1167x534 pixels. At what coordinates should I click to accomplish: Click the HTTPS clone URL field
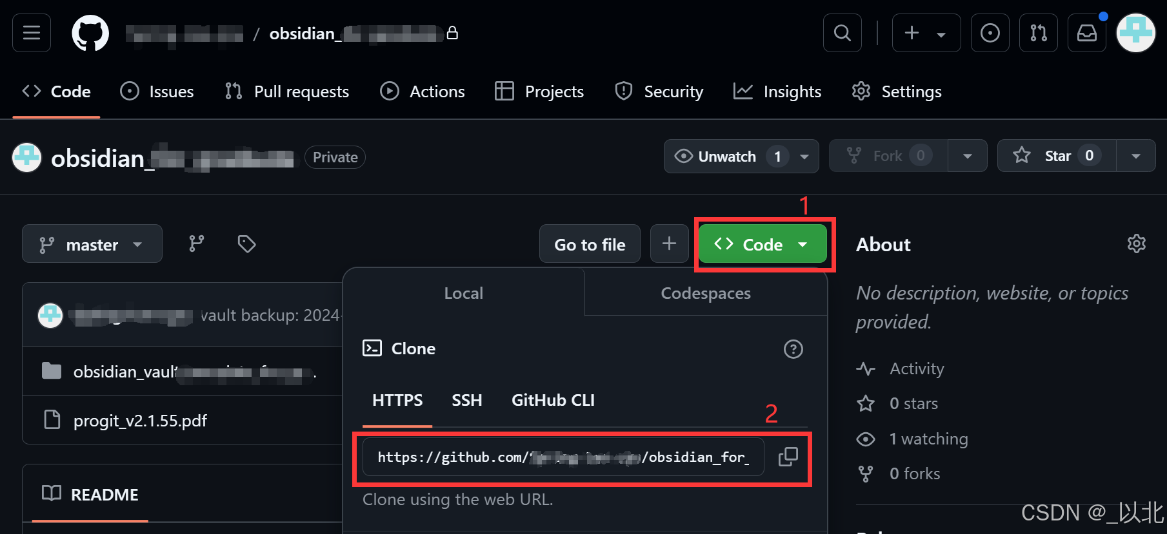click(x=563, y=457)
